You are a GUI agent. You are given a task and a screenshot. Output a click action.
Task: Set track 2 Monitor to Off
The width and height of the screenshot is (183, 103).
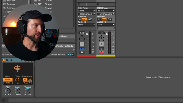pyautogui.click(x=109, y=19)
